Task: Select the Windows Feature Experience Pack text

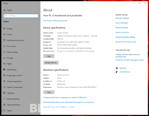Action: click(x=77, y=87)
